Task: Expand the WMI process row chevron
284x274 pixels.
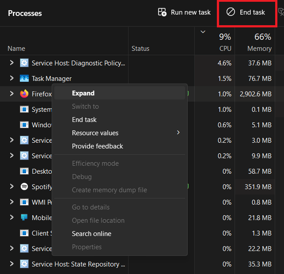Action: coord(12,202)
